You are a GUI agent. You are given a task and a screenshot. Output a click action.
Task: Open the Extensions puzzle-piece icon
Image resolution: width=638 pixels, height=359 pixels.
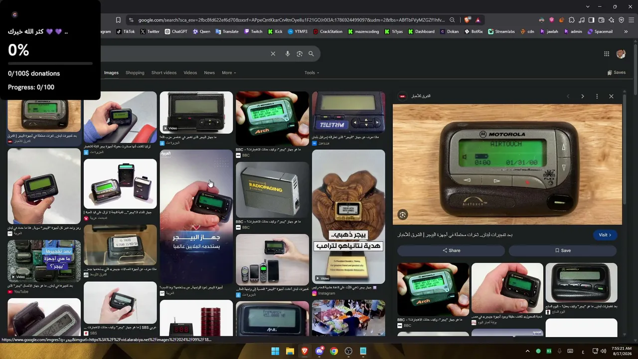point(572,20)
